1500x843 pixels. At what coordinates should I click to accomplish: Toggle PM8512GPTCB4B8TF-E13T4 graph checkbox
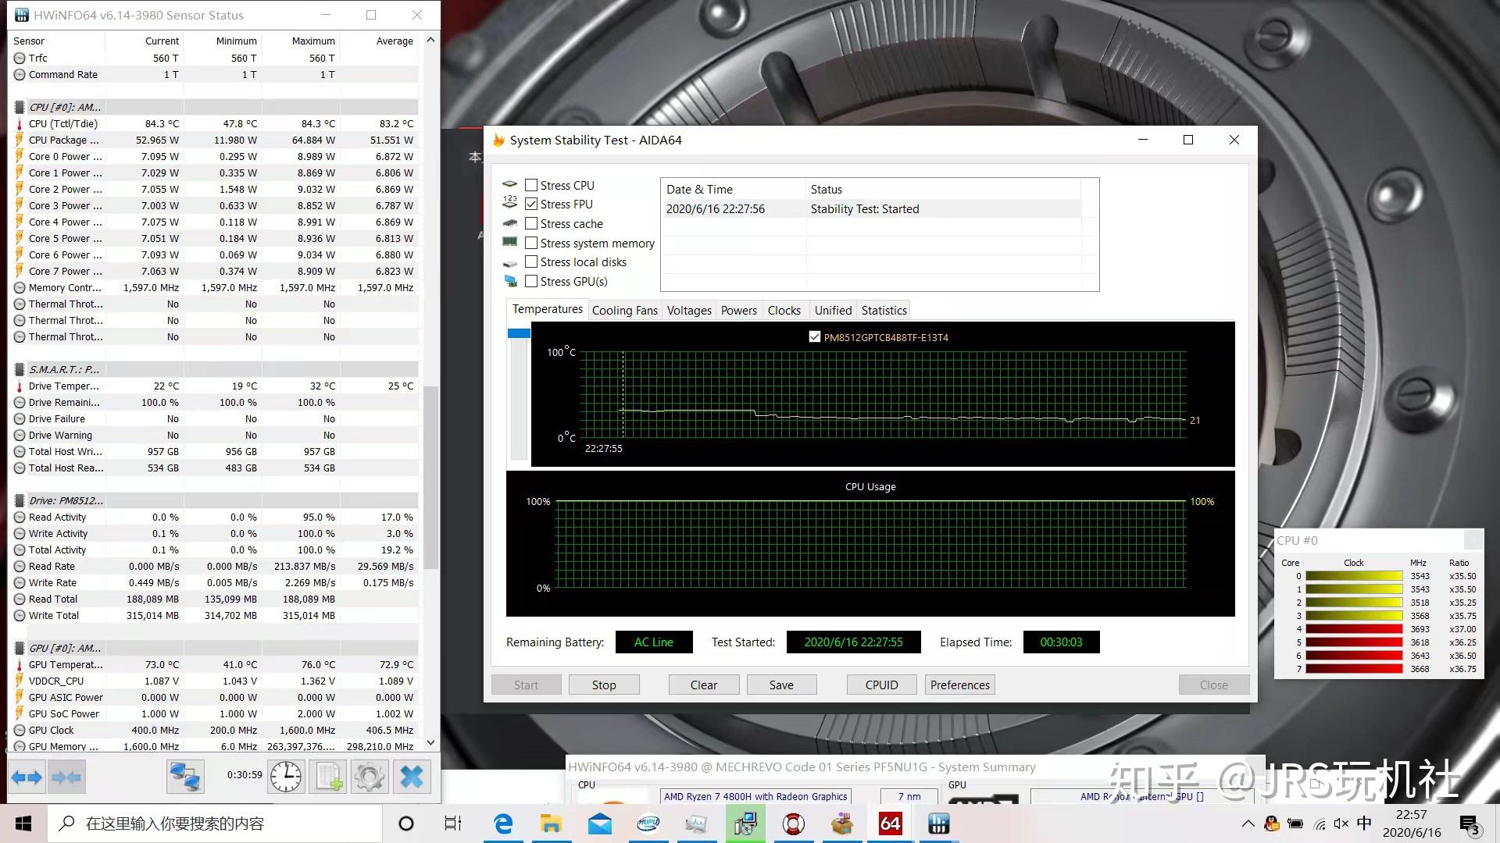tap(815, 337)
